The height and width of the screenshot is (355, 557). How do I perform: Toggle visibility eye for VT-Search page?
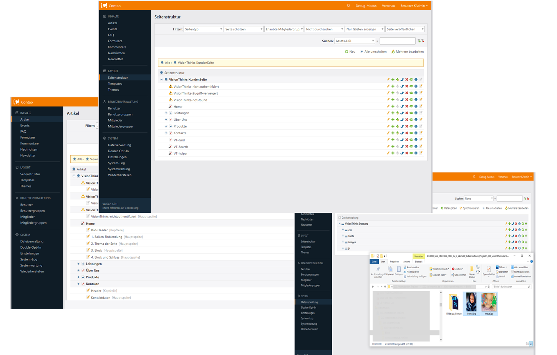(x=411, y=146)
